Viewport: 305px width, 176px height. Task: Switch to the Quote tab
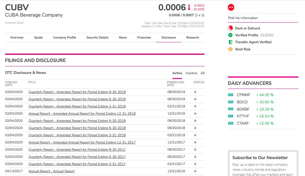[x=38, y=38]
